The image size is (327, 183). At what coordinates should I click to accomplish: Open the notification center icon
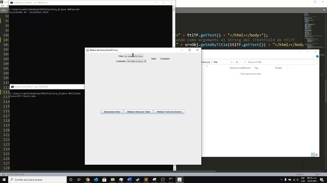(x=322, y=179)
